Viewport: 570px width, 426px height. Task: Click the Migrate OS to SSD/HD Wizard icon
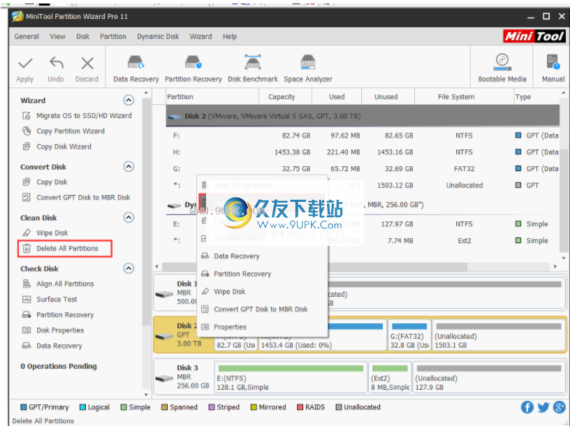(x=27, y=116)
